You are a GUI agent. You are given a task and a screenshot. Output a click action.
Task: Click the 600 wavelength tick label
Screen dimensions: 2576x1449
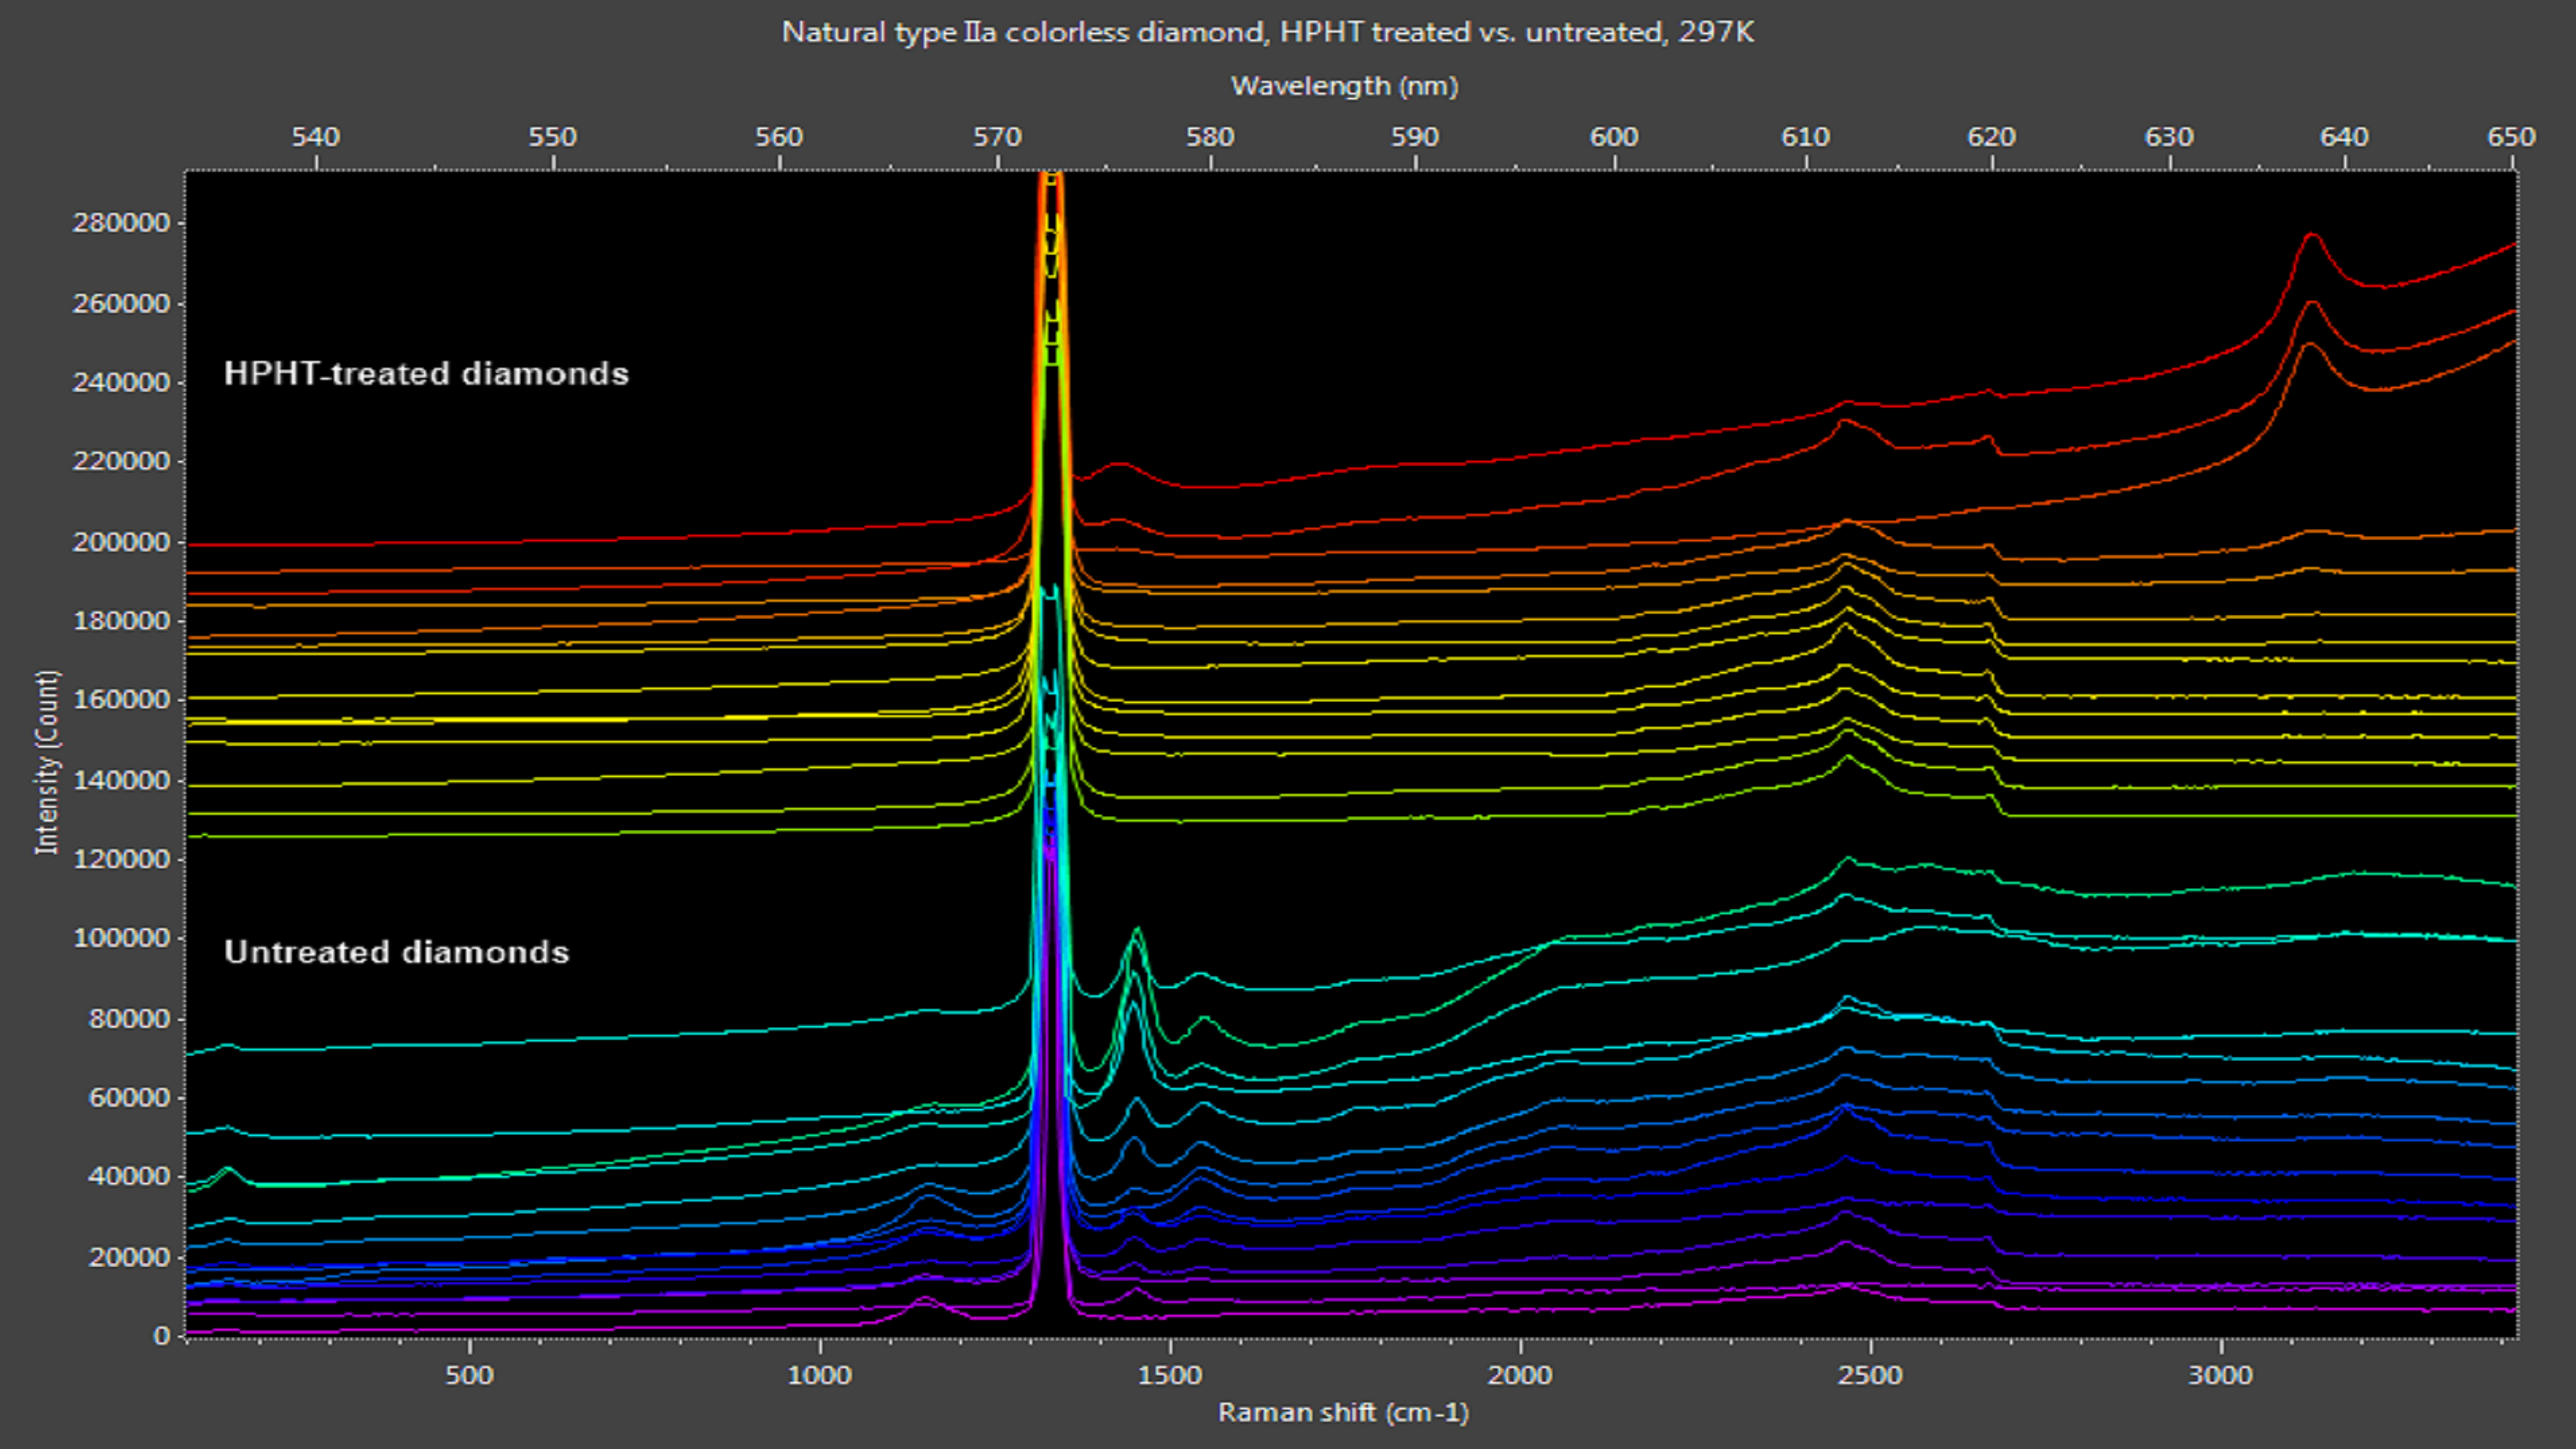point(1614,137)
